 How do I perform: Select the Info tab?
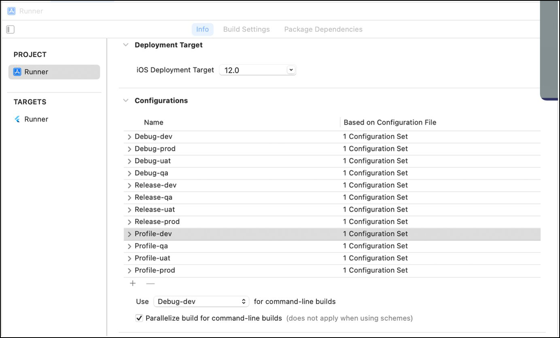tap(202, 29)
